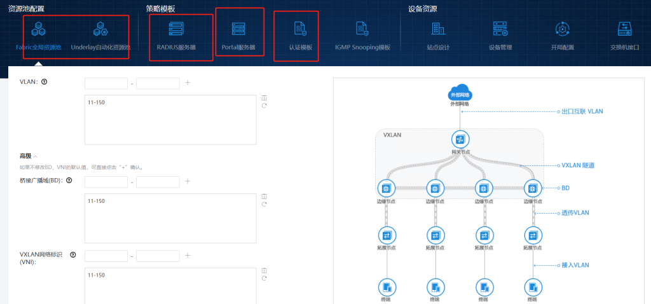
Task: Click the VNI range end input field
Action: [x=158, y=256]
